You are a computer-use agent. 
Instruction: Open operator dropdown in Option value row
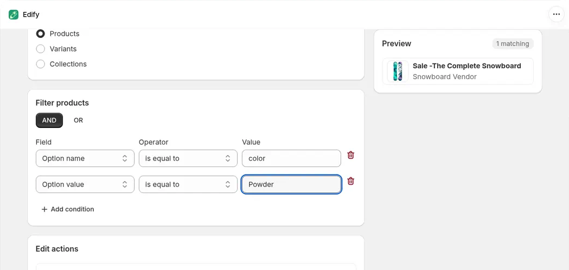click(188, 184)
